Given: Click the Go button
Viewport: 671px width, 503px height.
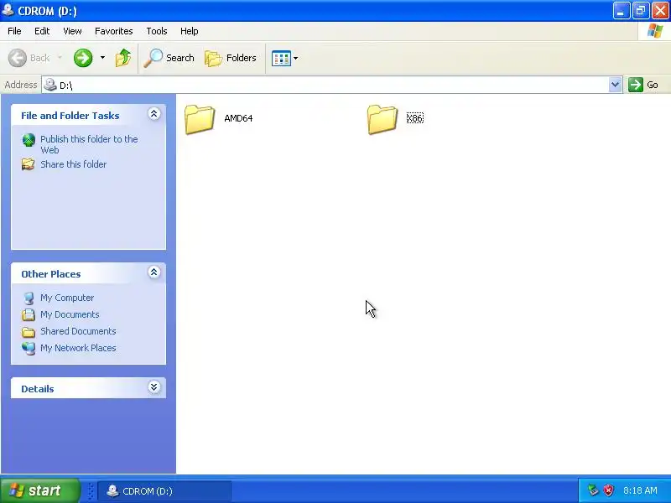Looking at the screenshot, I should (x=643, y=85).
